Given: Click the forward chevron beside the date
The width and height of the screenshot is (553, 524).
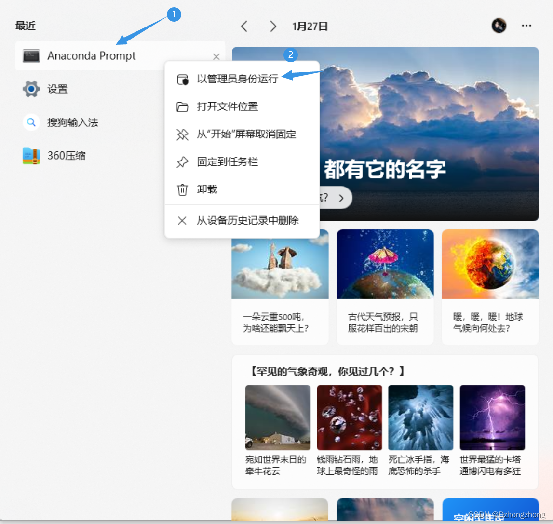Looking at the screenshot, I should click(x=273, y=26).
